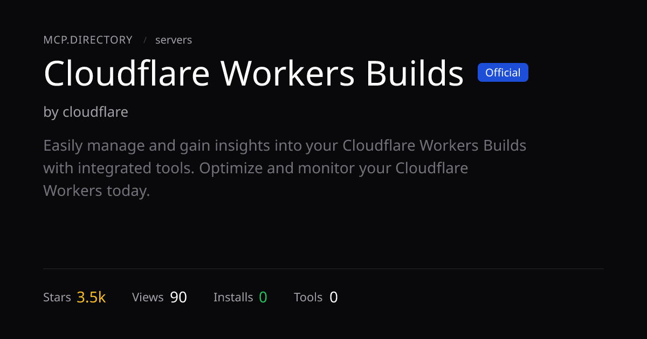Click the Tools count 0
Image resolution: width=647 pixels, height=339 pixels.
tap(334, 297)
